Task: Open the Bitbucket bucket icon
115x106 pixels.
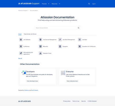Action: pyautogui.click(x=41, y=47)
